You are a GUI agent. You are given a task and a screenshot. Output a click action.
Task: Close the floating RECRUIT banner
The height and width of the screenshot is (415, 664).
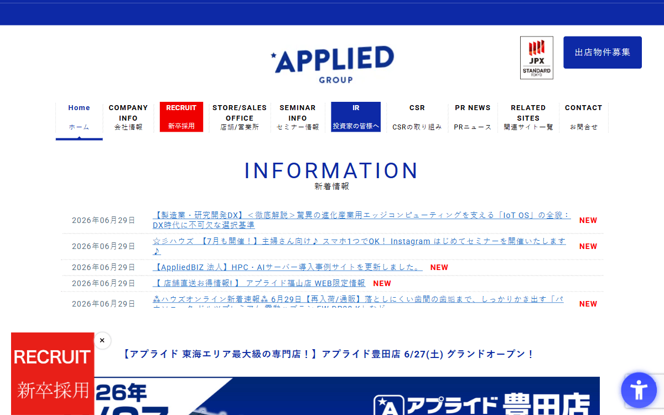tap(102, 340)
